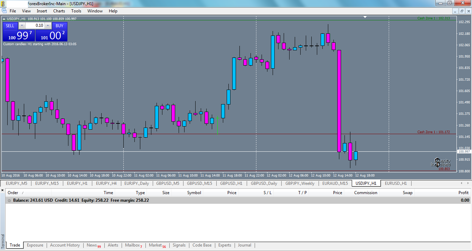Open the Tools menu
472x251 pixels.
(76, 11)
